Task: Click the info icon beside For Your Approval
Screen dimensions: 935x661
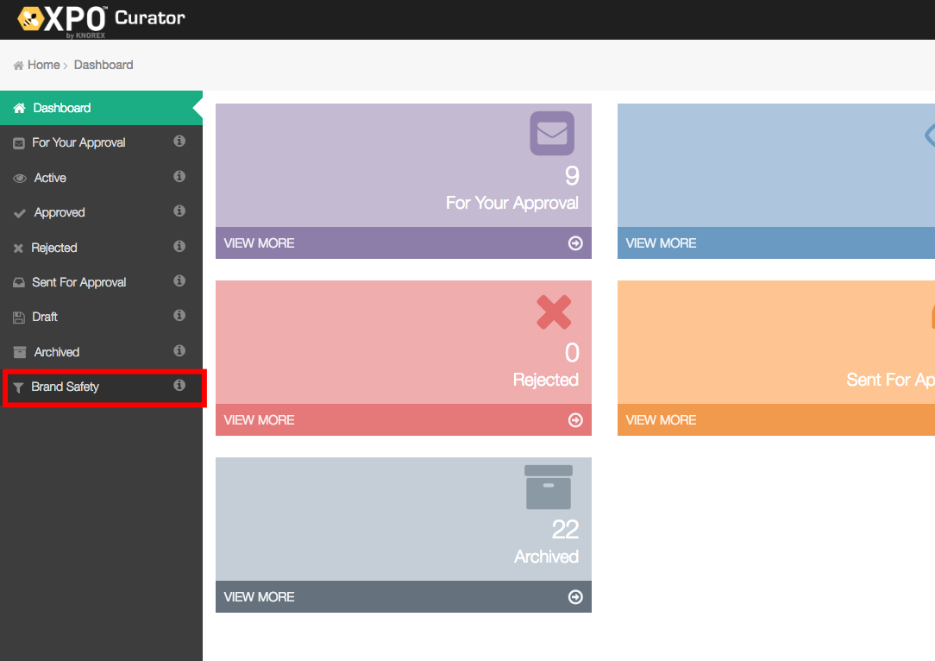Action: point(179,142)
